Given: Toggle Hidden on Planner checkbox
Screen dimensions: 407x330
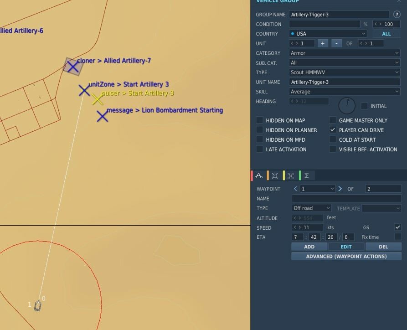Looking at the screenshot, I should [x=260, y=129].
